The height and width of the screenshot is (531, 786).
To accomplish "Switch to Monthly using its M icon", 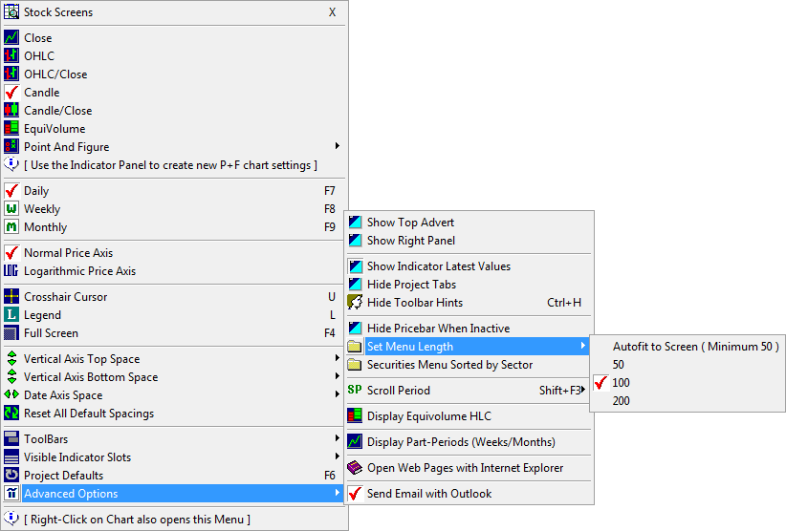I will point(11,227).
